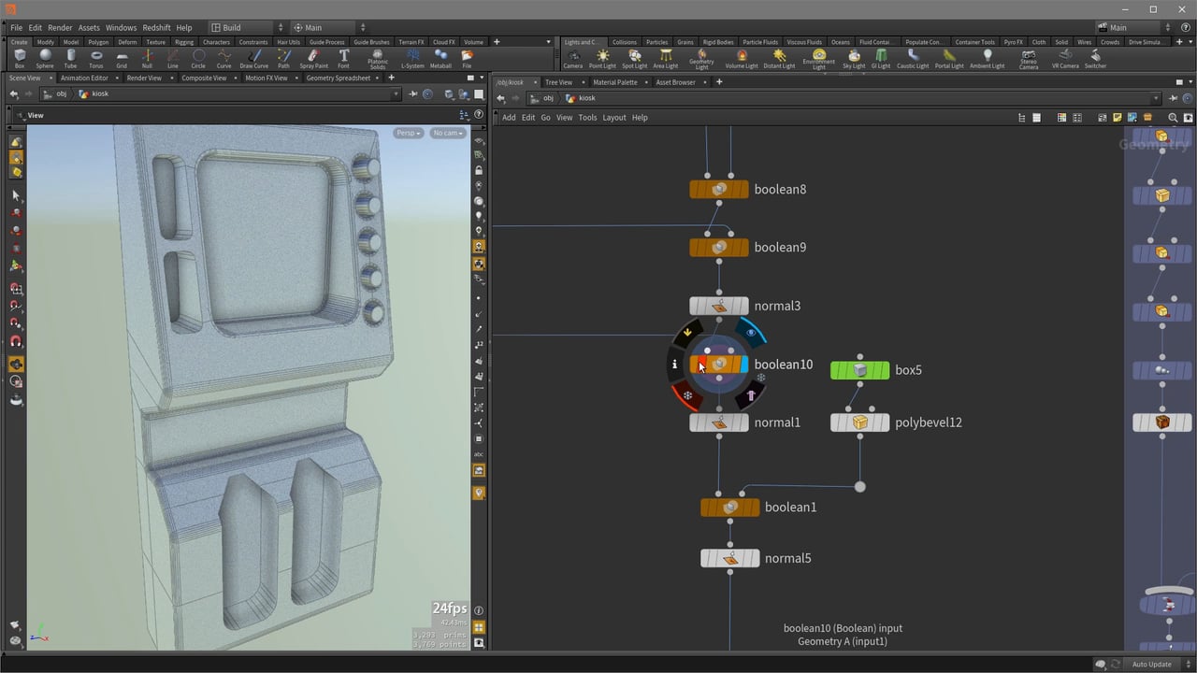This screenshot has width=1197, height=673.
Task: Open the Persp viewport dropdown
Action: pos(408,133)
